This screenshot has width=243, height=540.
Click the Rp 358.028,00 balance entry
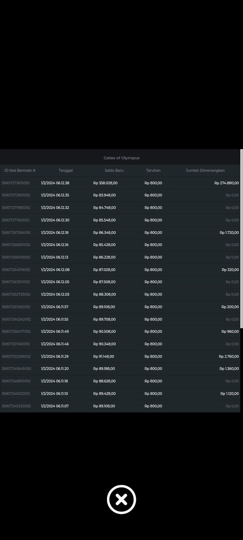(105, 183)
